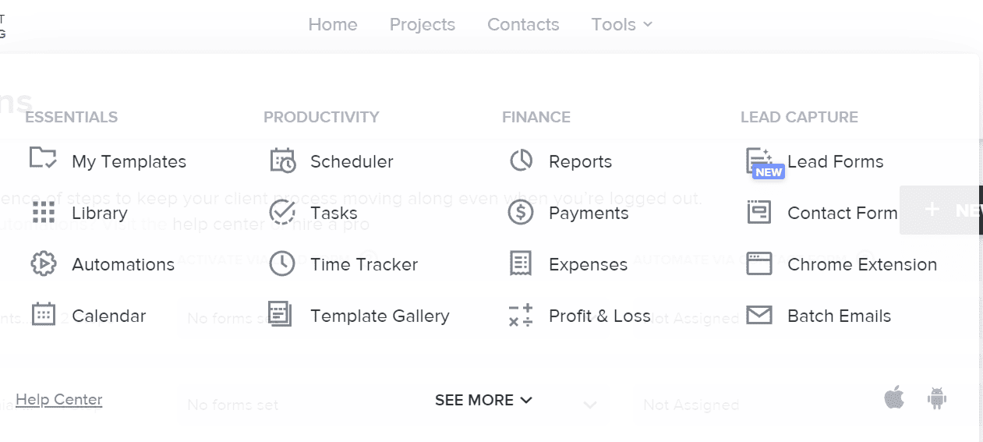The image size is (983, 442).
Task: Click the Batch Emails envelope icon
Action: point(758,315)
